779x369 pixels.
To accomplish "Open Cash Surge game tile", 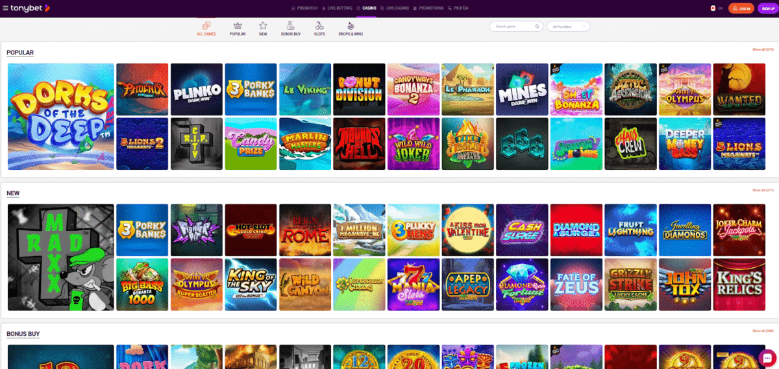I will point(522,230).
